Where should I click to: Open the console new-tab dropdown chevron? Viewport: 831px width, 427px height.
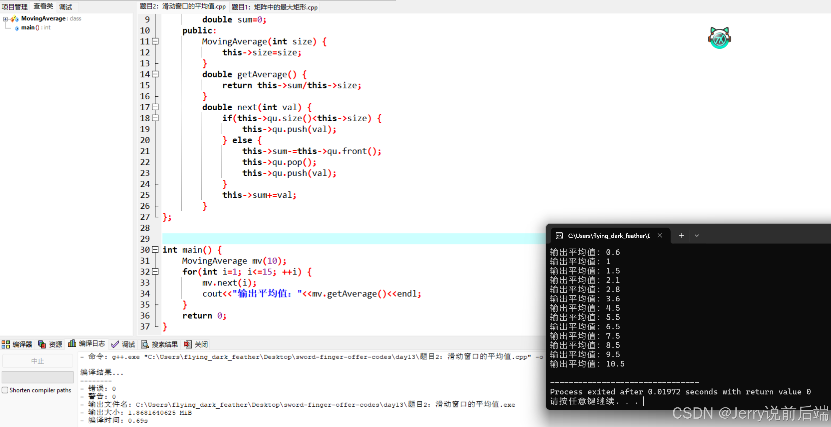coord(697,236)
